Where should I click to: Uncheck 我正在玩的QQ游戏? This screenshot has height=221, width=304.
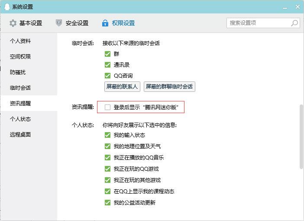pos(107,169)
